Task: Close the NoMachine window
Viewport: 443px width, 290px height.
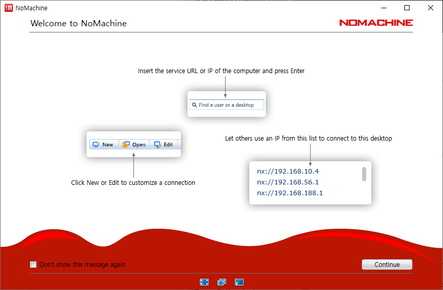Action: pyautogui.click(x=430, y=8)
